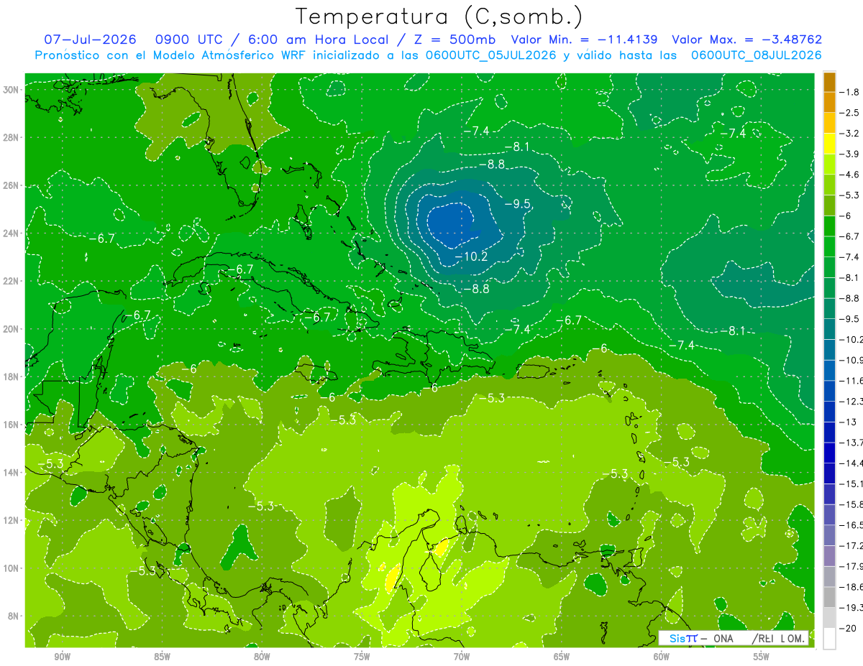Click "Pronostico con el Modelo Atmosferico WRF" text
Screen dimensions: 863x666
tap(170, 55)
